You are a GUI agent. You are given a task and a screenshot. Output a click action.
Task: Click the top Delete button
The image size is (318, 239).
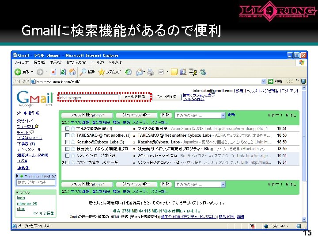(166, 115)
